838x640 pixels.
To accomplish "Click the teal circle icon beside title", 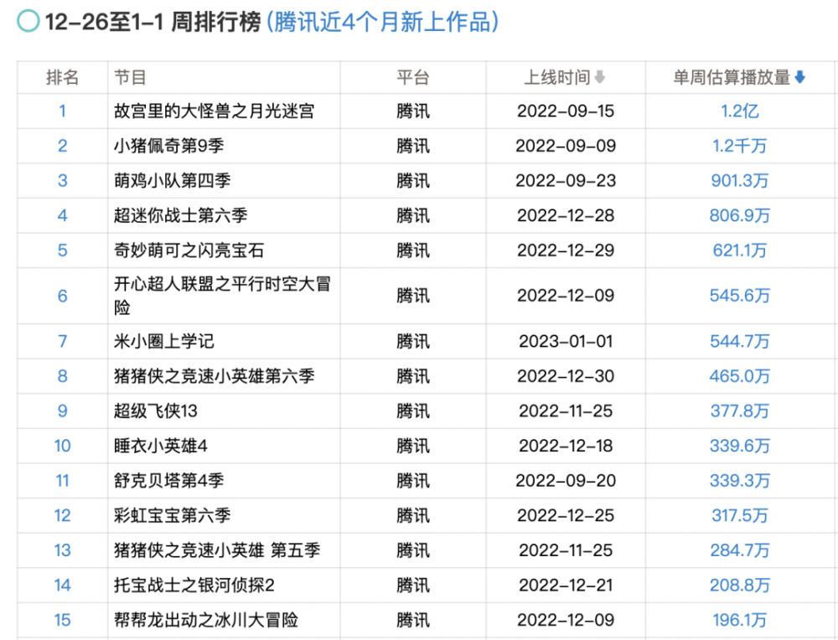I will 28,22.
